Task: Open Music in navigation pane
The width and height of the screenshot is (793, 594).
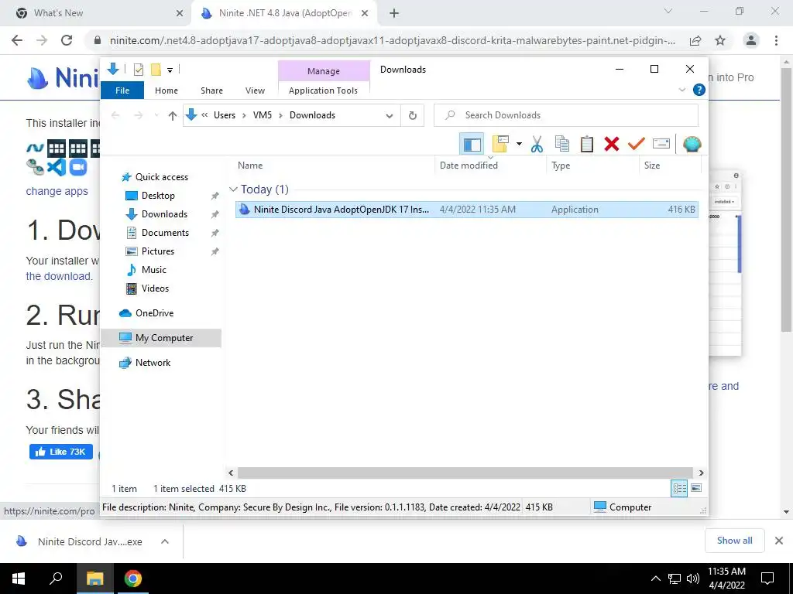Action: point(154,270)
